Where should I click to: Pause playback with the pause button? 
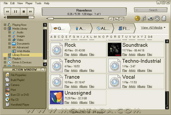(x=15, y=12)
